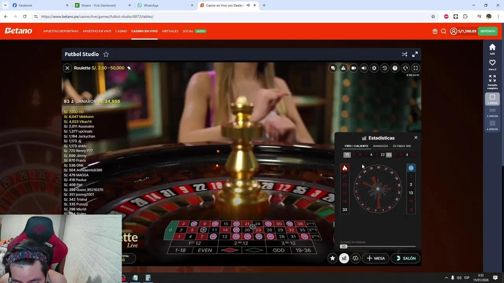Toggle the hot numbers flame icon
Image resolution: width=504 pixels, height=283 pixels.
point(345,168)
